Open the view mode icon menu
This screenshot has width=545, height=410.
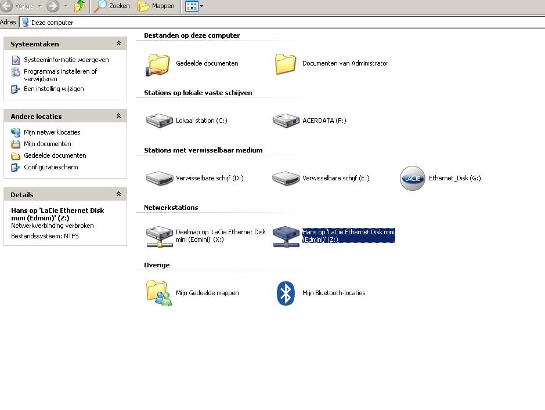click(192, 6)
